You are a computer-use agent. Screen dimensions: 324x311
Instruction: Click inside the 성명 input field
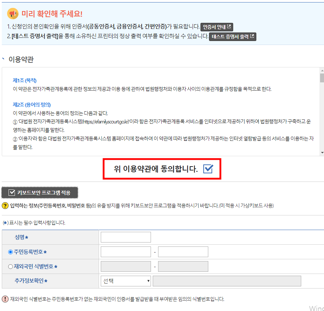point(126,237)
